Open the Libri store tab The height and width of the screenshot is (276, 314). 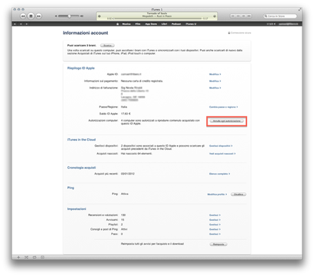click(165, 24)
